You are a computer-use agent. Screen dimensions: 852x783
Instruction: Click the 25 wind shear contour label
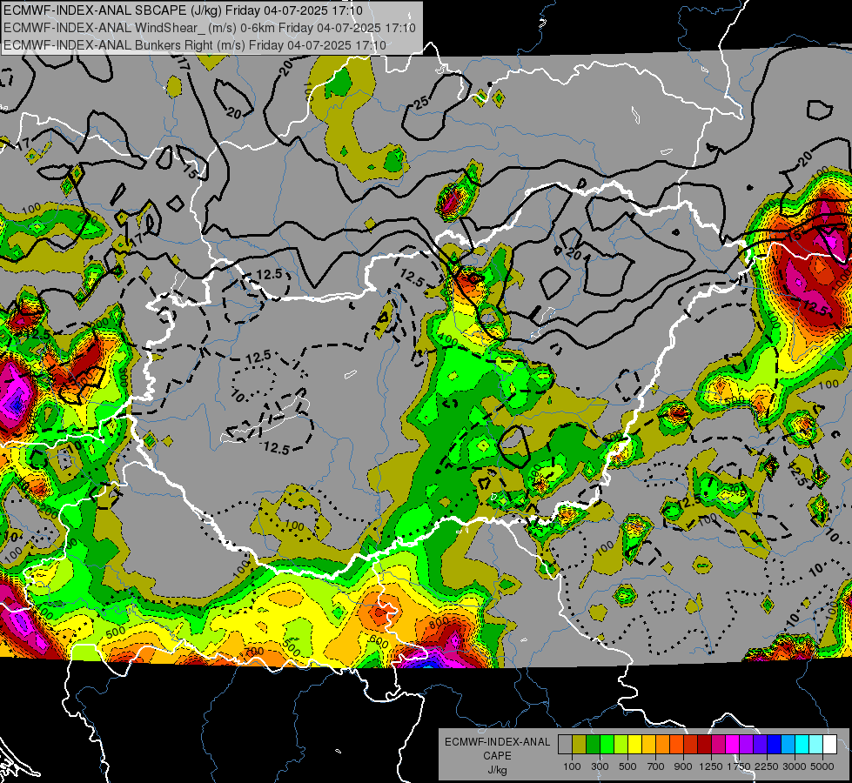421,102
